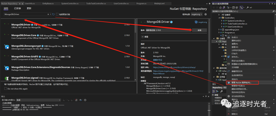Switch to the 更新 tab
Screen dimensions: 276x116
coord(29,8)
